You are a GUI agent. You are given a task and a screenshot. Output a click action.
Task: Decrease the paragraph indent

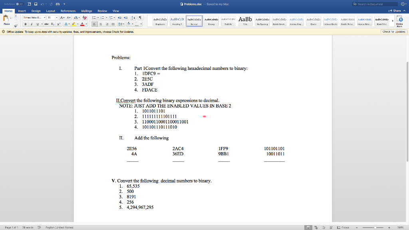[119, 18]
